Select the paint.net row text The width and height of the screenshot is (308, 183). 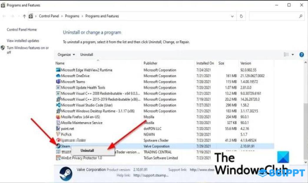click(67, 129)
